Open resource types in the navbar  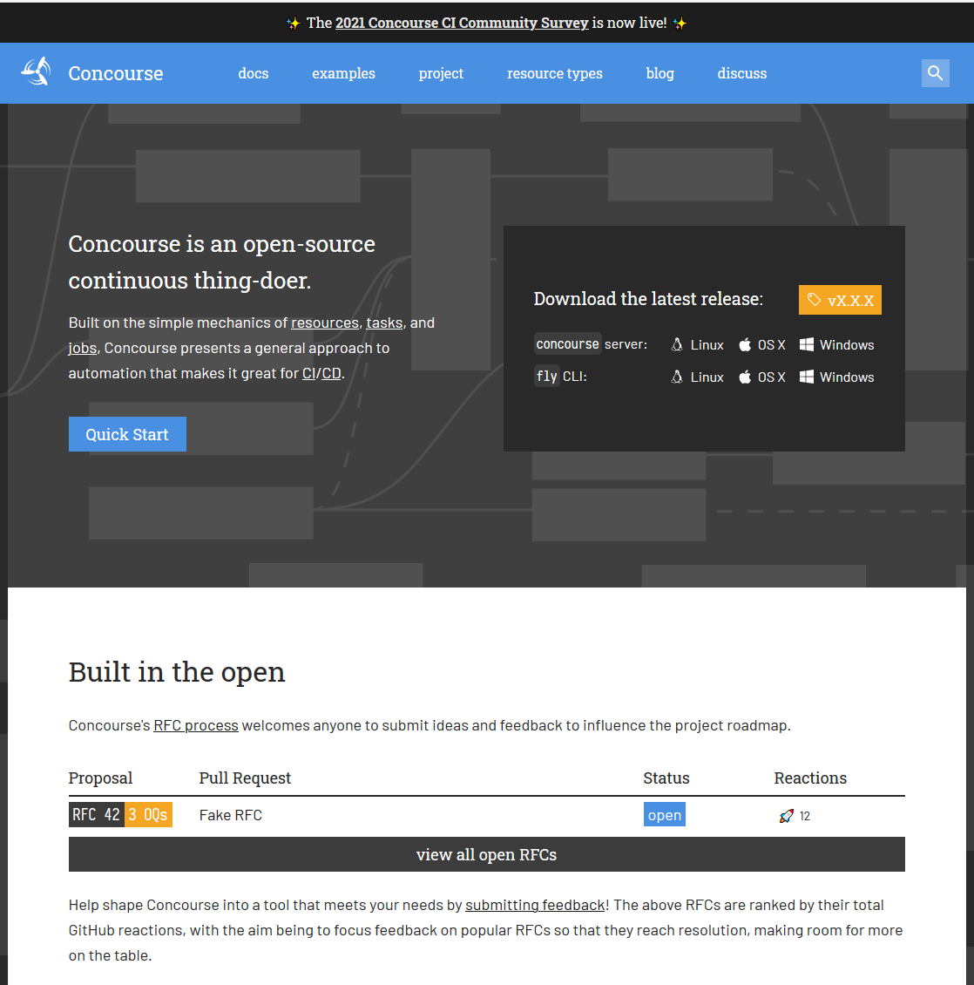(x=554, y=73)
